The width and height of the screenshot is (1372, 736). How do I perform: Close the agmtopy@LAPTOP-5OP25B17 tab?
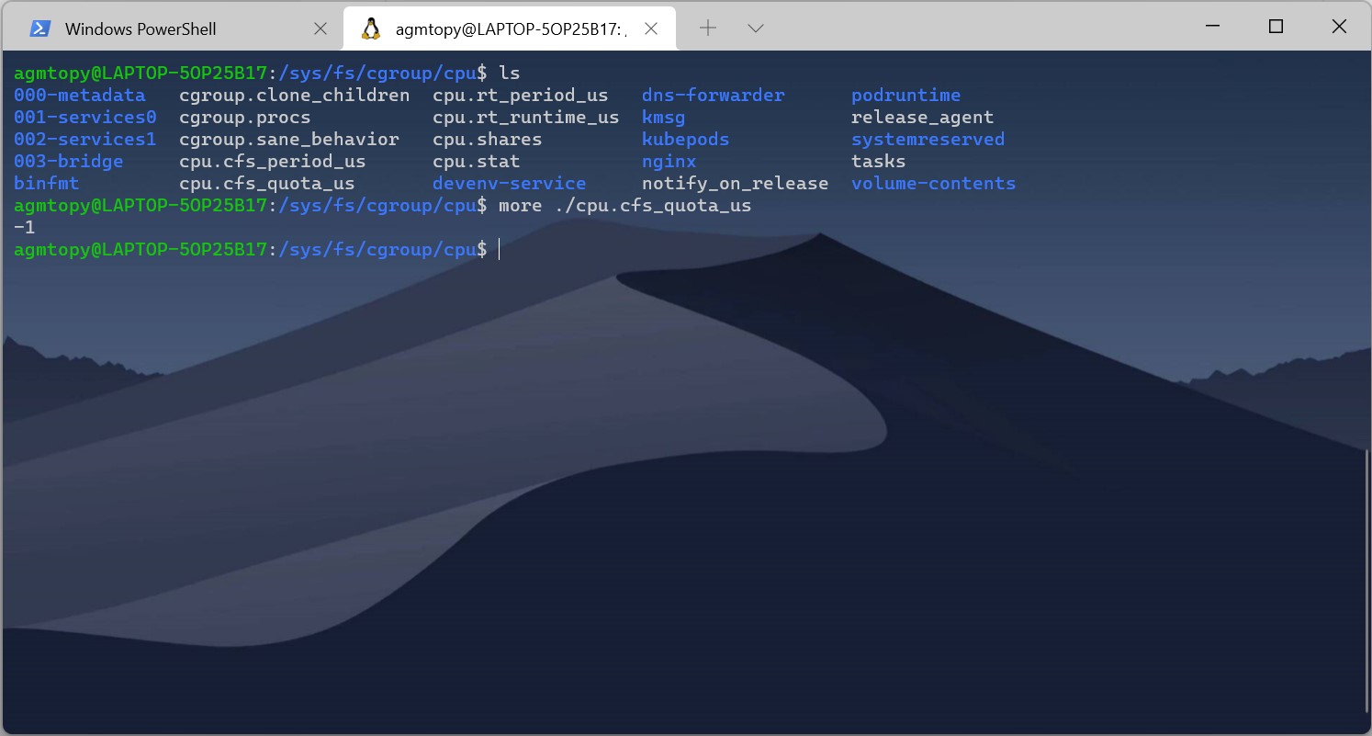pos(651,28)
